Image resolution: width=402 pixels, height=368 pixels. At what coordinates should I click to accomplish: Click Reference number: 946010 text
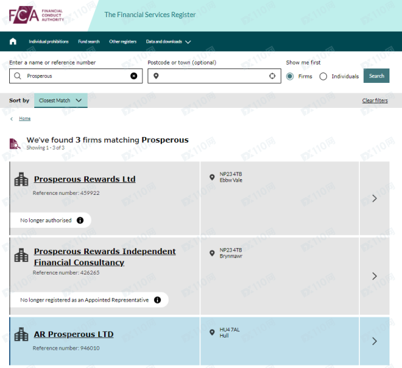(x=66, y=348)
